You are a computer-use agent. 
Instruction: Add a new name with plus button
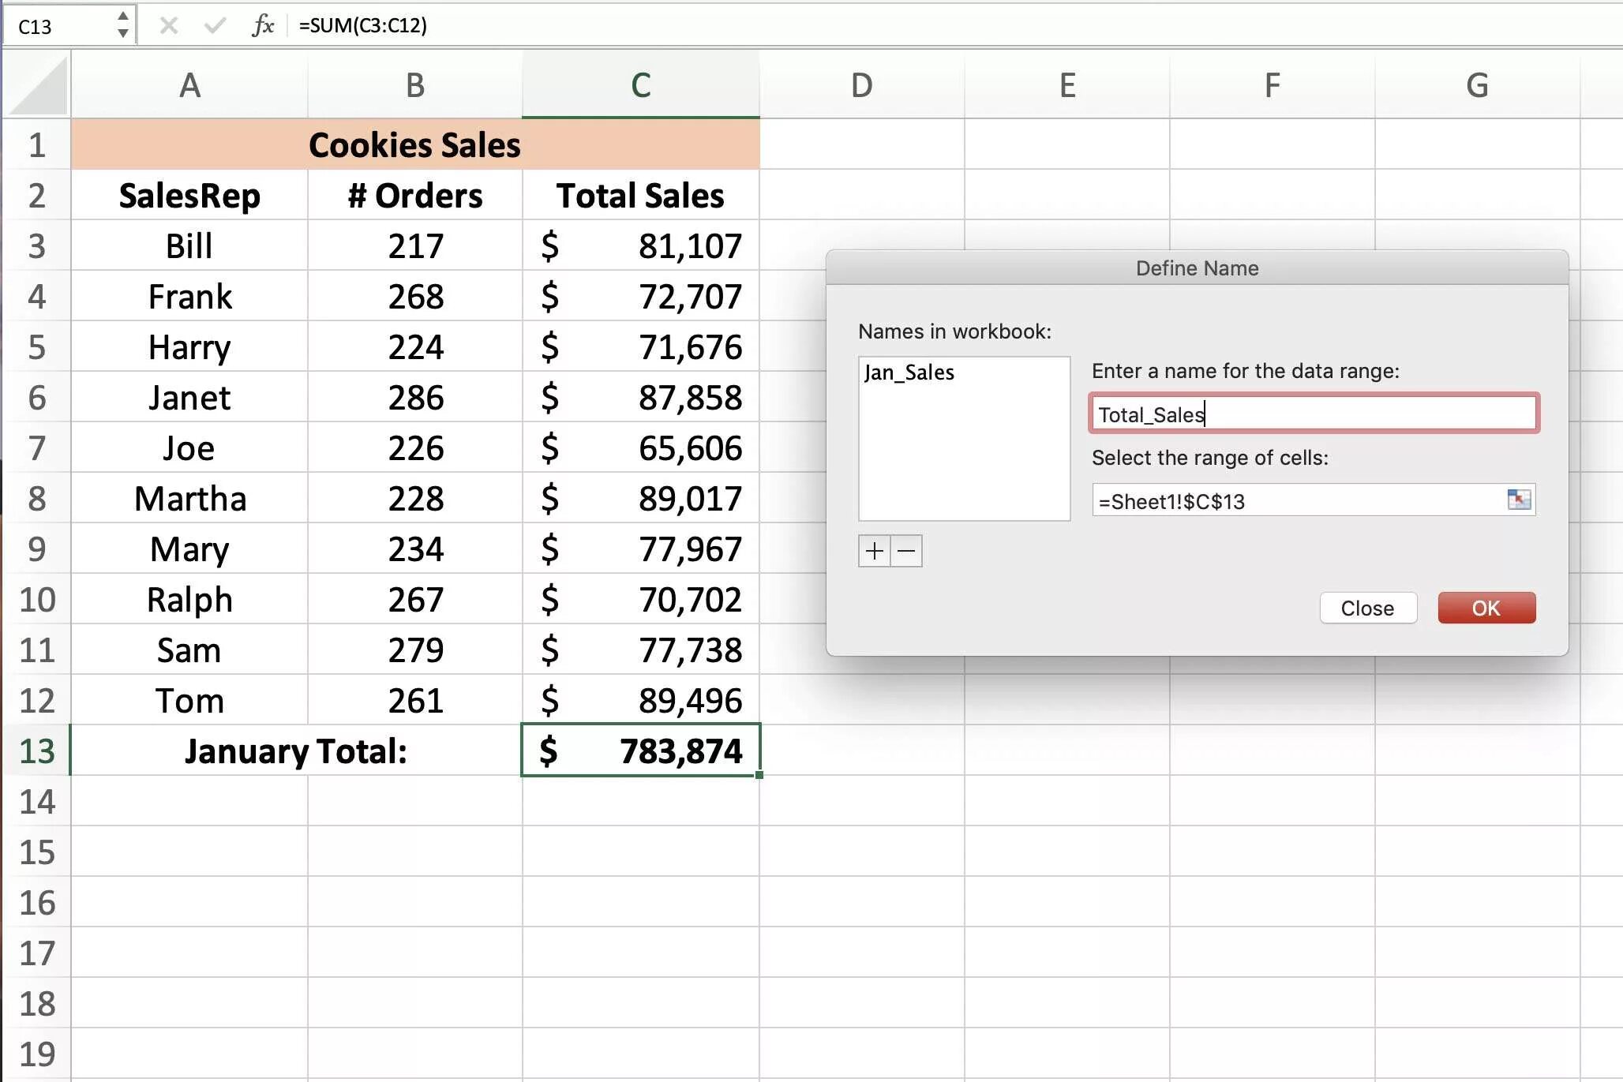coord(874,551)
